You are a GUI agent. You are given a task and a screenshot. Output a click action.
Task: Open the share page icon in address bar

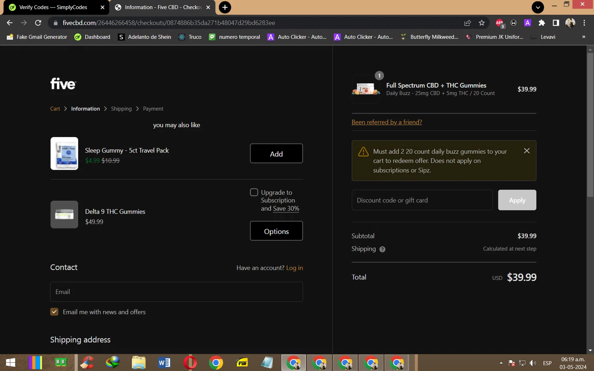(x=468, y=23)
